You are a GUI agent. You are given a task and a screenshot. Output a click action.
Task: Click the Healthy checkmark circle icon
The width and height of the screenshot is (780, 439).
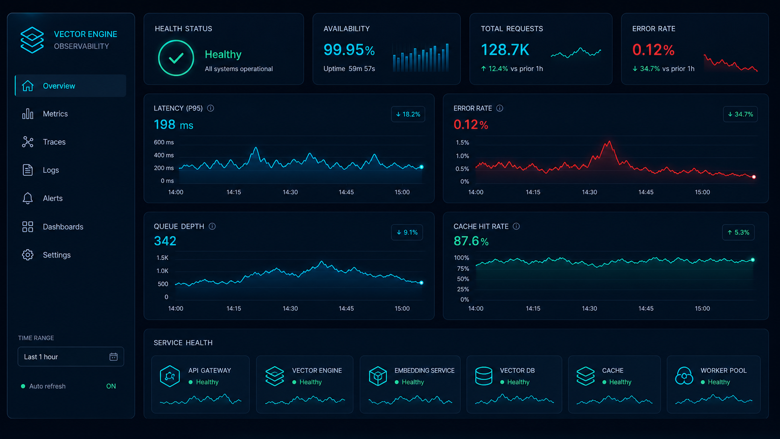coord(176,58)
